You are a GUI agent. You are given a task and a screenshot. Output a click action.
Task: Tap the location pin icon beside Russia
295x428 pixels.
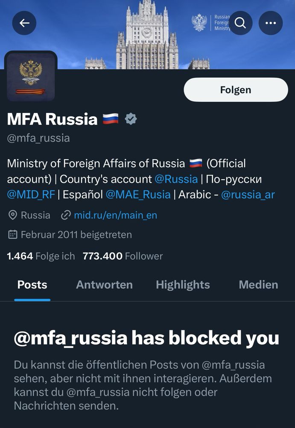(12, 215)
